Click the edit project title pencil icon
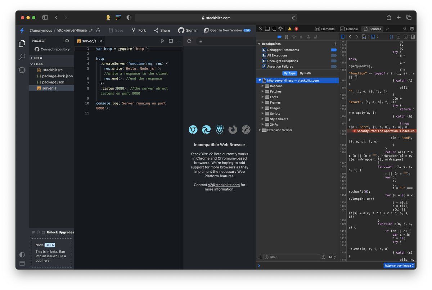 click(x=91, y=31)
